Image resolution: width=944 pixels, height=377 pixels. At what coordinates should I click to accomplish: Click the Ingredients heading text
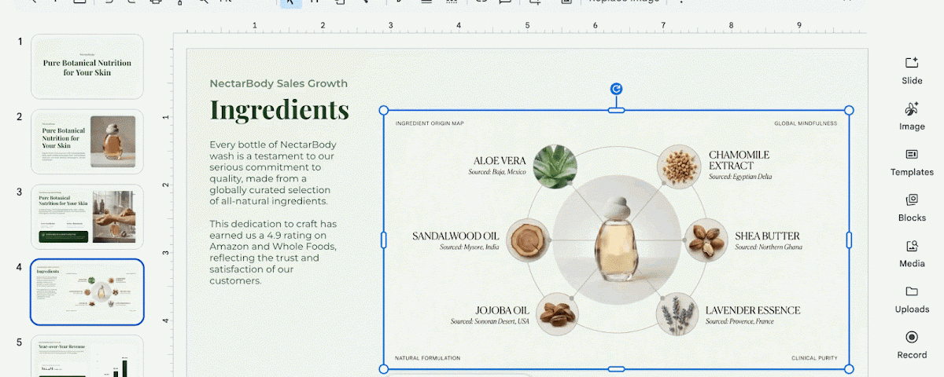click(279, 109)
